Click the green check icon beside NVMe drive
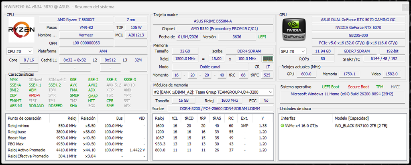The image size is (411, 165). click(282, 126)
